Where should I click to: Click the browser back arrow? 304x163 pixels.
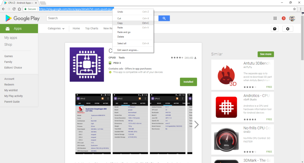pos(3,9)
